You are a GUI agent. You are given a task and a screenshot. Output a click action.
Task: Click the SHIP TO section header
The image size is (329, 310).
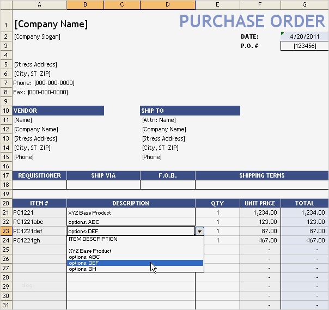190,111
